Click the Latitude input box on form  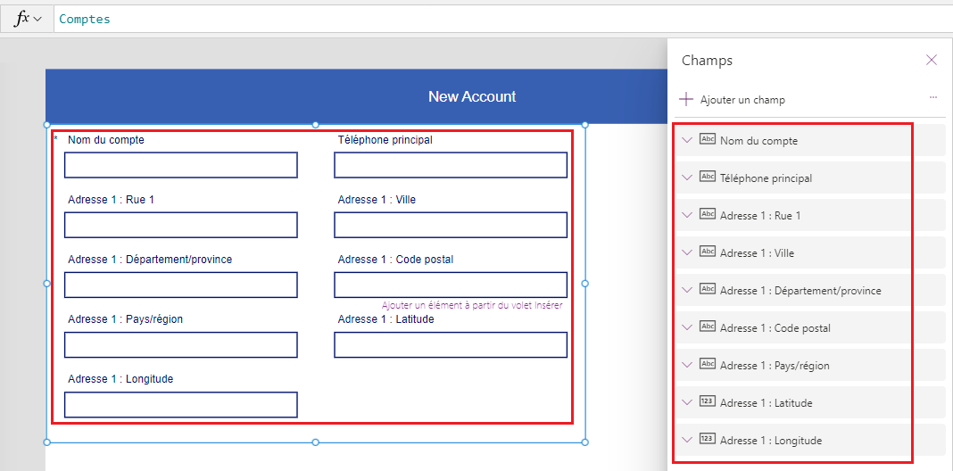tap(451, 344)
